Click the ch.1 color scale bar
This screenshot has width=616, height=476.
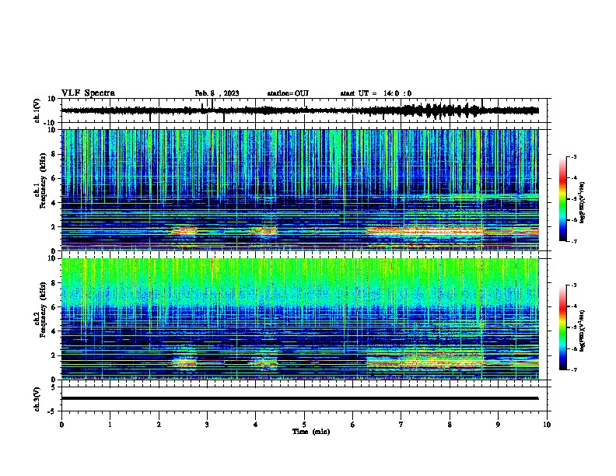point(563,199)
